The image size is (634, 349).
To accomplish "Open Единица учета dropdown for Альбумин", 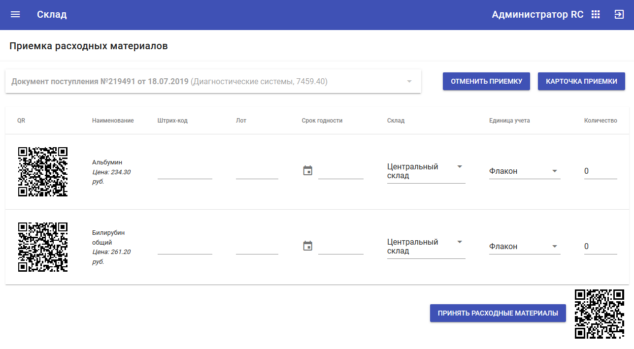I will pyautogui.click(x=524, y=171).
